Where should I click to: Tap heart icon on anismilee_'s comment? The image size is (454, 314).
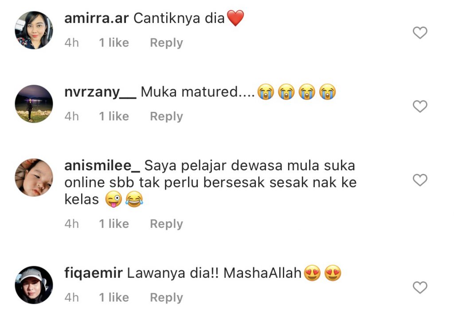(x=420, y=180)
